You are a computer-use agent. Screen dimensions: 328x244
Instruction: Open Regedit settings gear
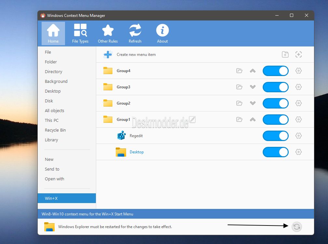pos(298,136)
